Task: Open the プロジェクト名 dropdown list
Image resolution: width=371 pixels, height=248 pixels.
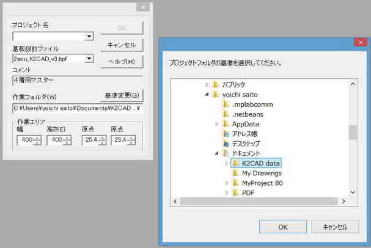Action: coord(89,36)
